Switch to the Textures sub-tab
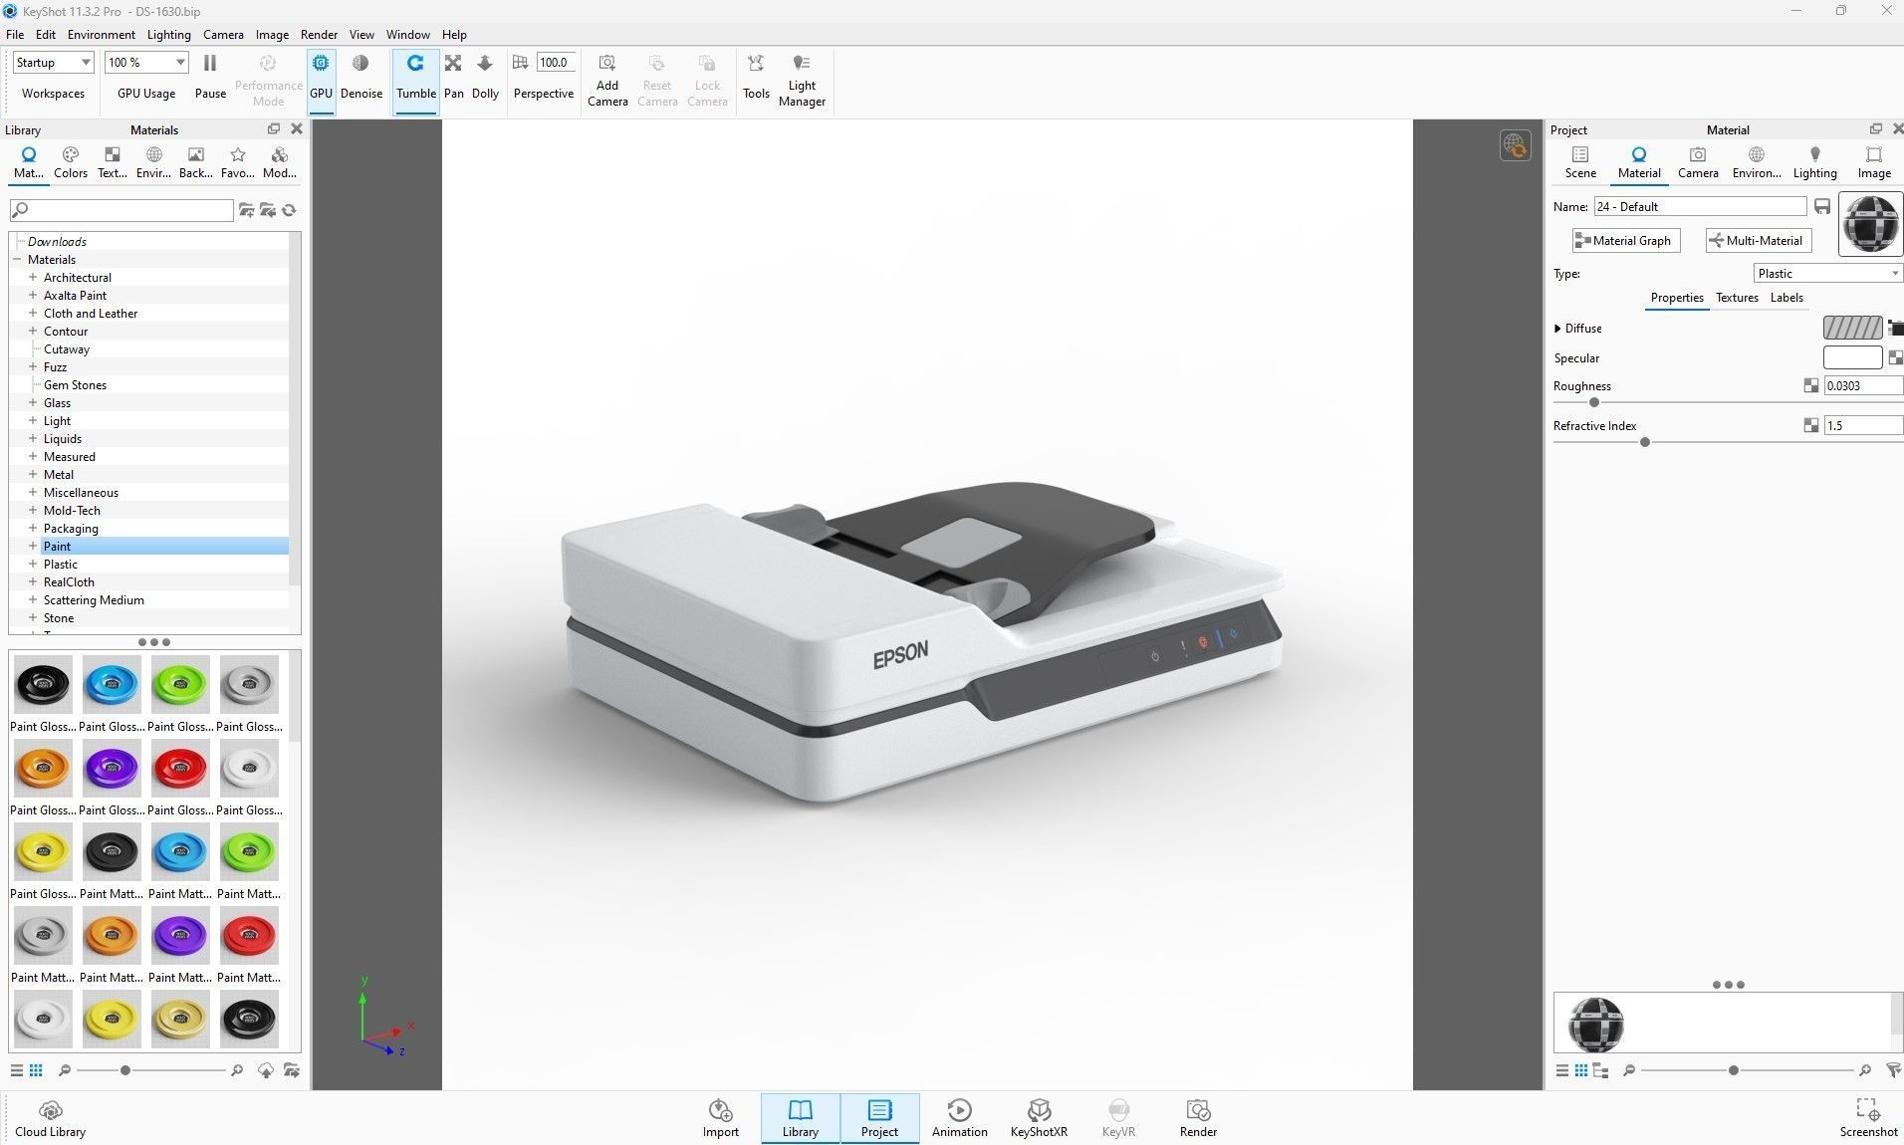1904x1145 pixels. click(1737, 298)
